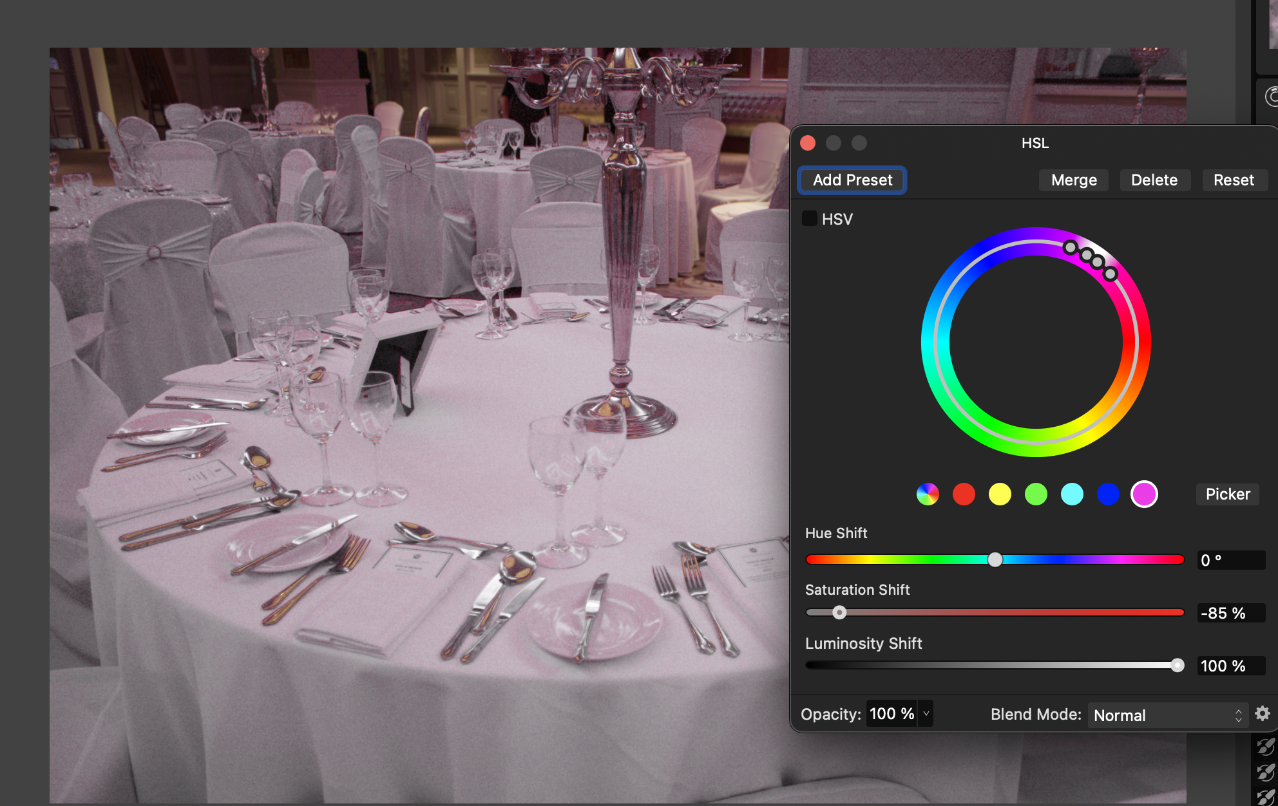Select the cyan colour channel swatch

pyautogui.click(x=1072, y=494)
